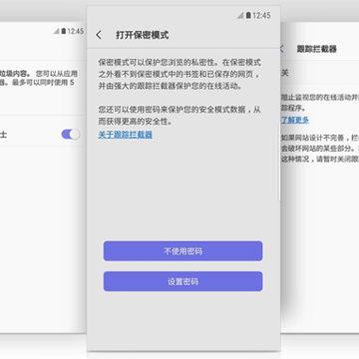The width and height of the screenshot is (359, 359).
Task: Click the 打开保密模式 title text
Action: point(143,35)
